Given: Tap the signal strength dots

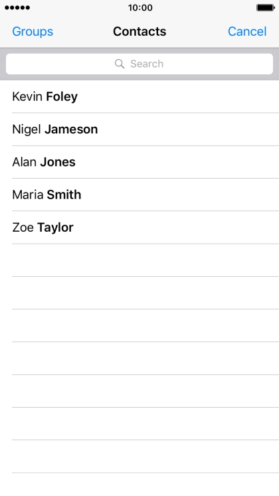Looking at the screenshot, I should (x=17, y=7).
